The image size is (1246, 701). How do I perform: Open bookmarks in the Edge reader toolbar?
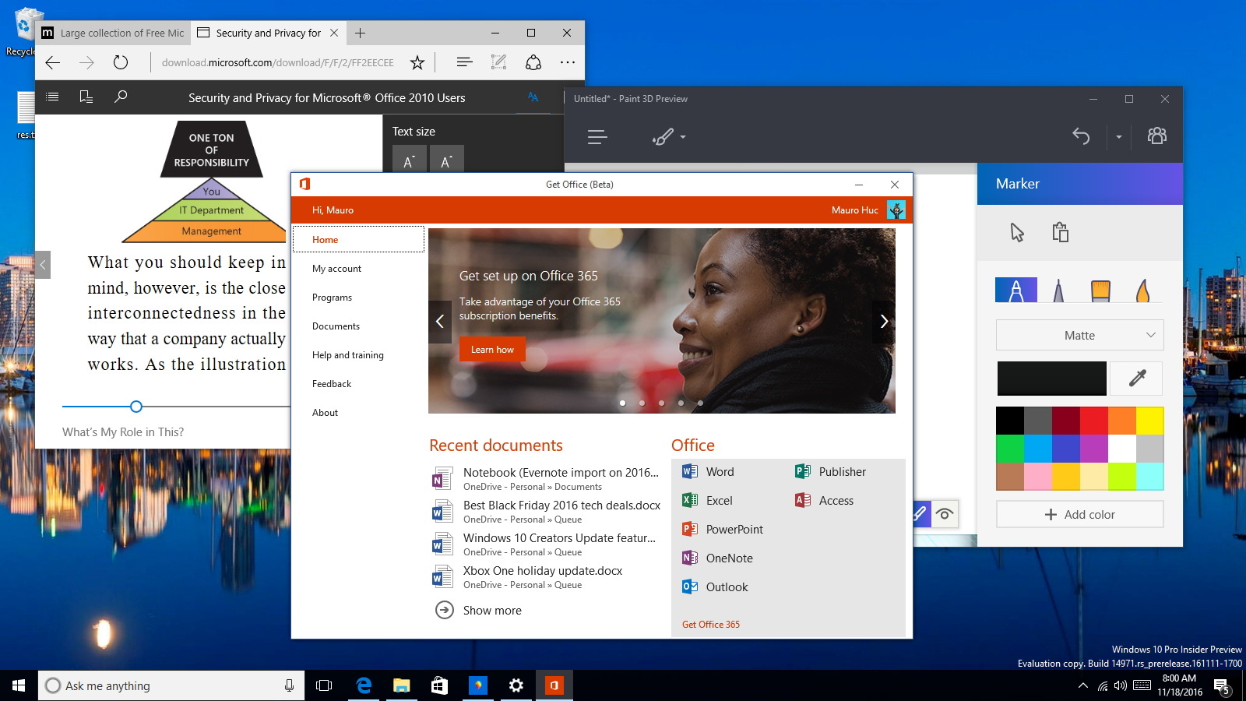86,97
